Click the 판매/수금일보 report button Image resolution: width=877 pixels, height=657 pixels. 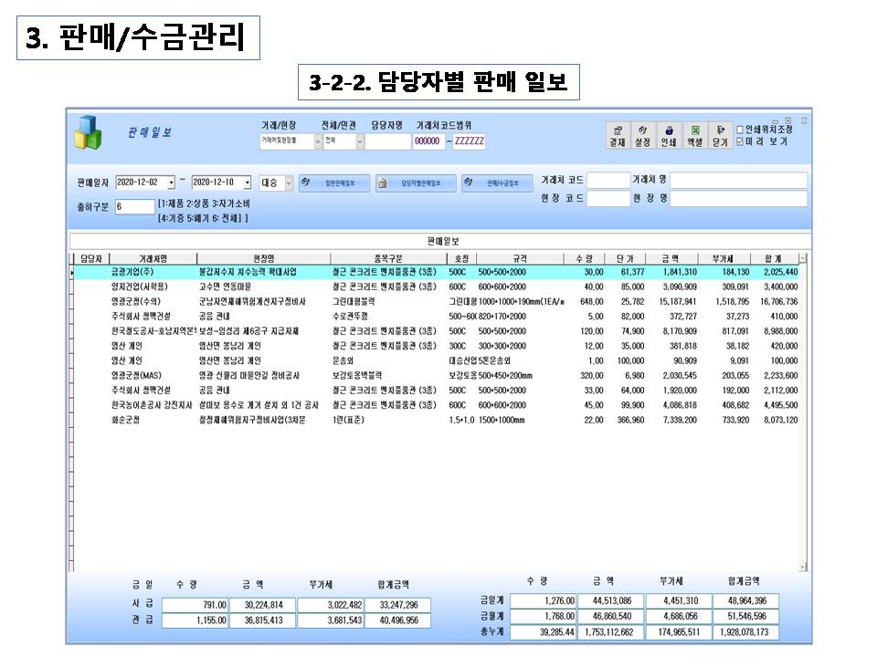coord(496,182)
